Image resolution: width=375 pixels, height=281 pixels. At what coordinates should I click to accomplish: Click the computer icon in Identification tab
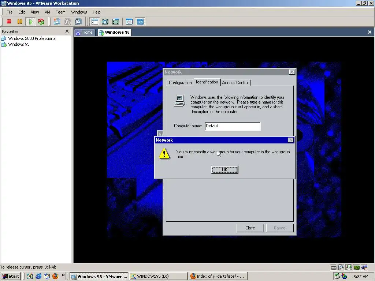click(179, 101)
